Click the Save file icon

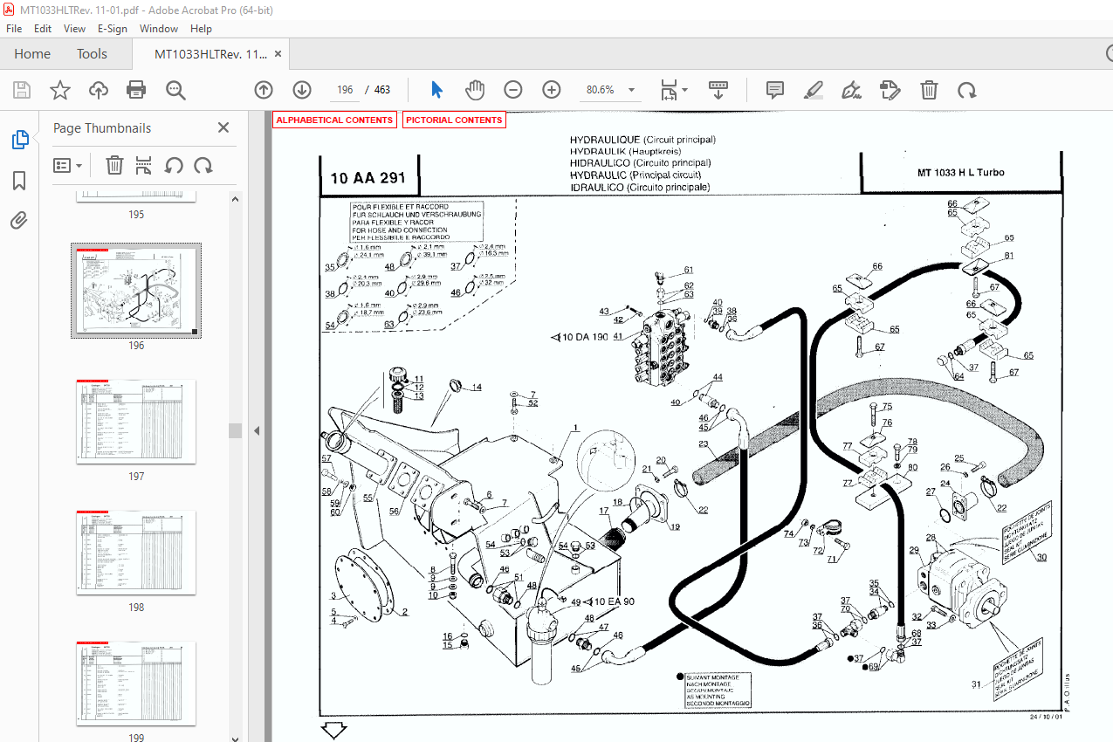point(22,90)
